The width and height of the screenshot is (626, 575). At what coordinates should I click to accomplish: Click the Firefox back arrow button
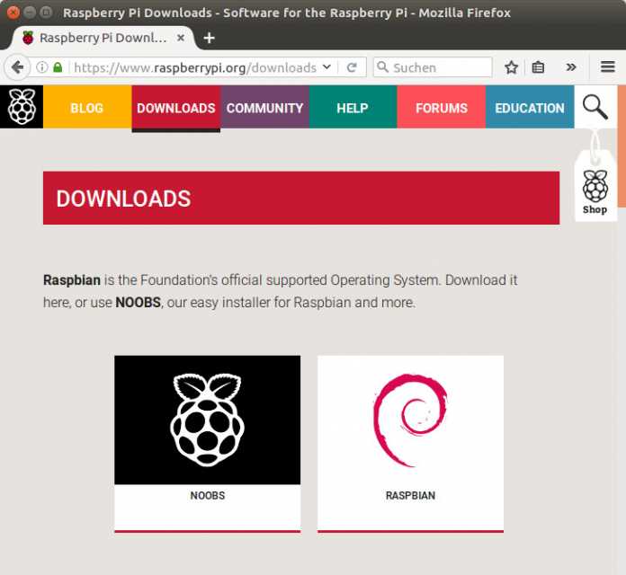[17, 67]
